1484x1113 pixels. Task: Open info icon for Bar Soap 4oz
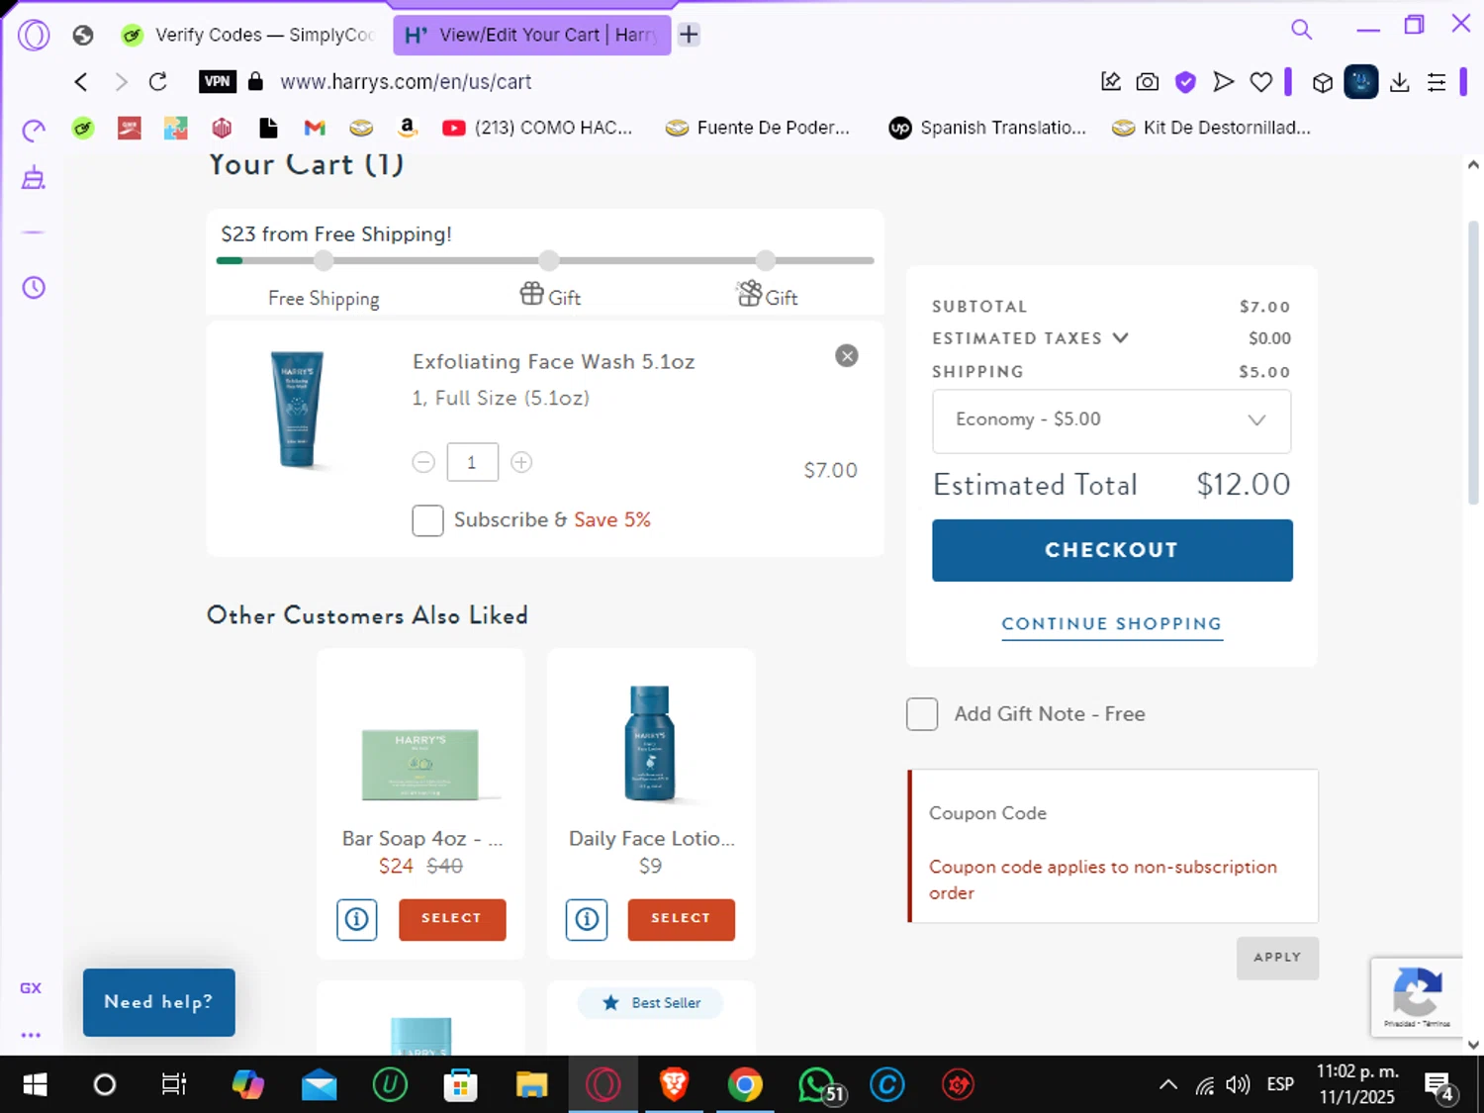pyautogui.click(x=357, y=919)
